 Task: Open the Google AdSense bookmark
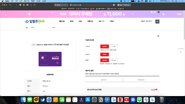tap(82, 9)
